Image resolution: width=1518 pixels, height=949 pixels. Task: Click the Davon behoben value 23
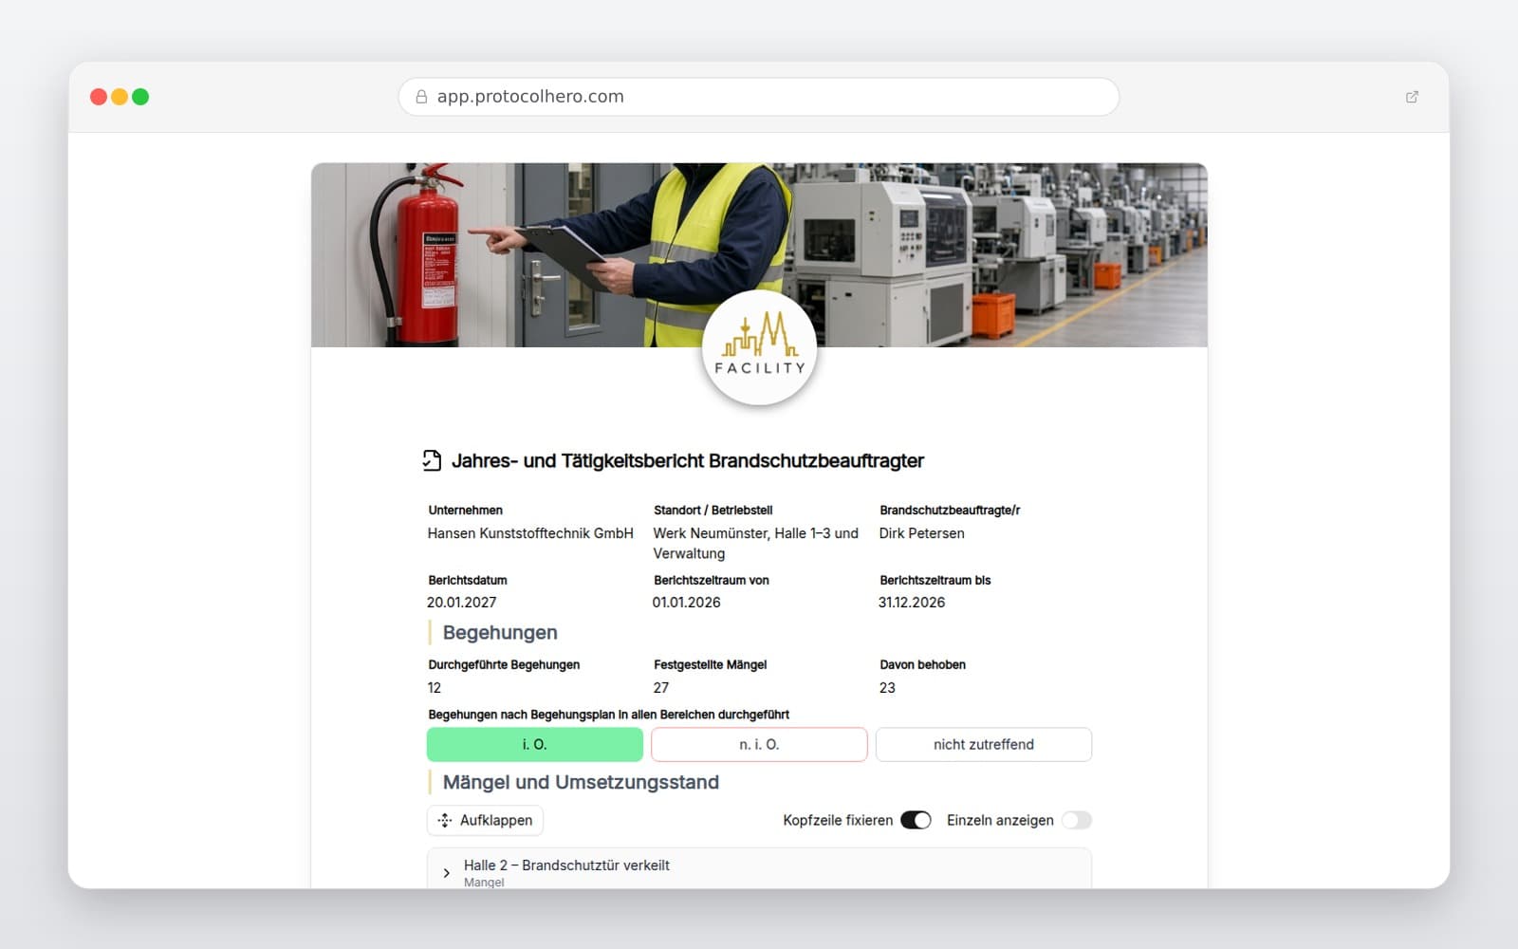tap(887, 688)
